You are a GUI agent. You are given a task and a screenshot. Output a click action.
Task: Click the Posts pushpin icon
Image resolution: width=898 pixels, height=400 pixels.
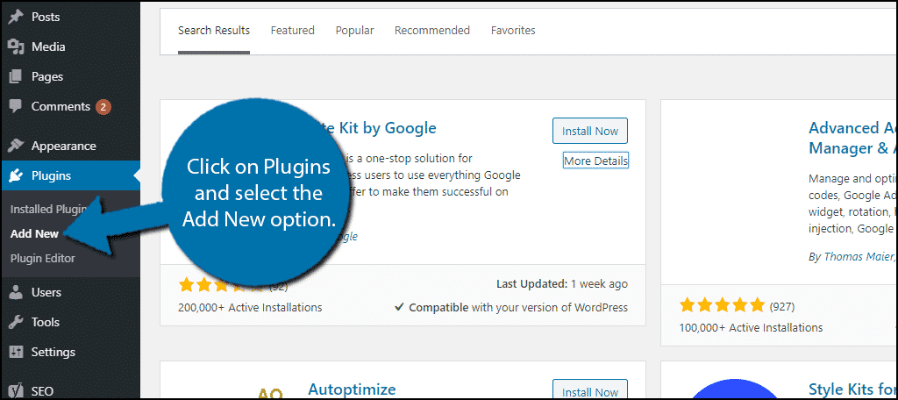16,17
